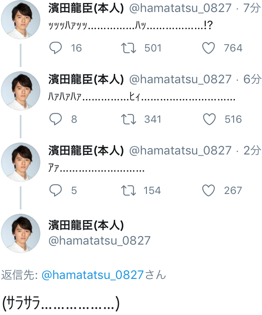Like the tweet with 516 likes

tap(209, 119)
